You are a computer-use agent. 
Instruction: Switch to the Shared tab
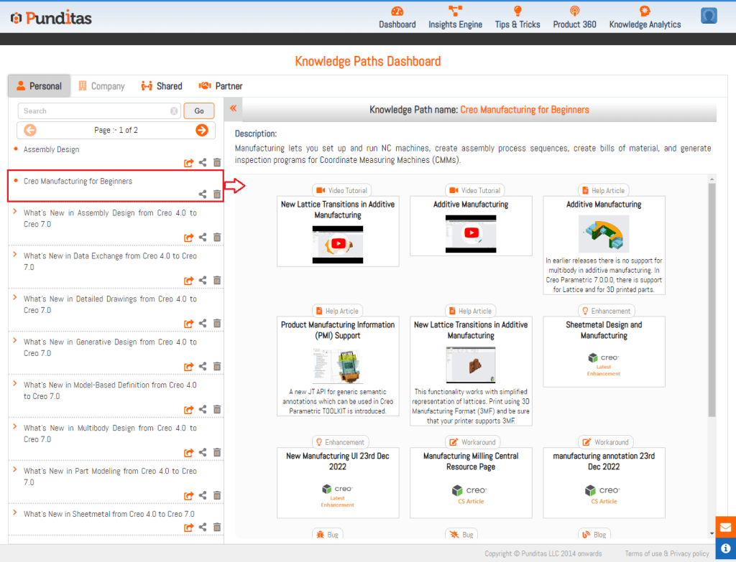(162, 86)
